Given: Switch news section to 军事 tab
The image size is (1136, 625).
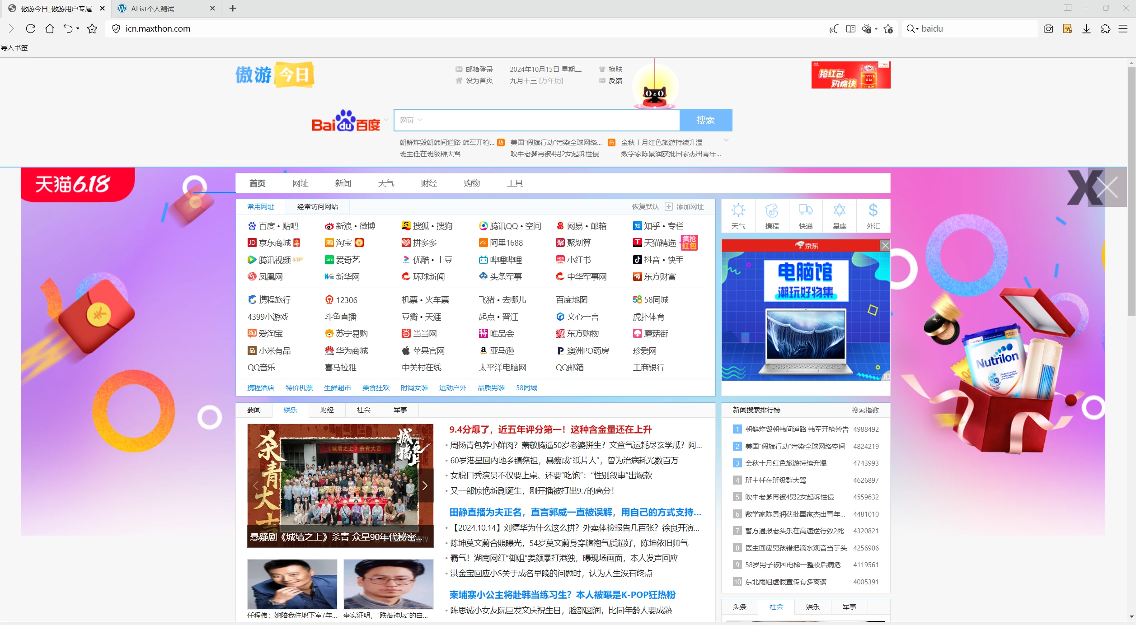Looking at the screenshot, I should click(x=400, y=410).
